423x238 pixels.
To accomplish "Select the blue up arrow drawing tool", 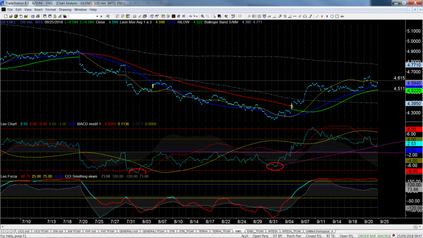I will pos(327,17).
